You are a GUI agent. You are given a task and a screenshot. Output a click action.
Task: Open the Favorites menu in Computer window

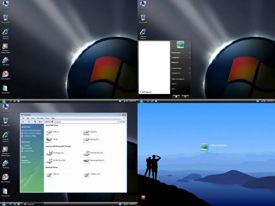click(x=40, y=118)
